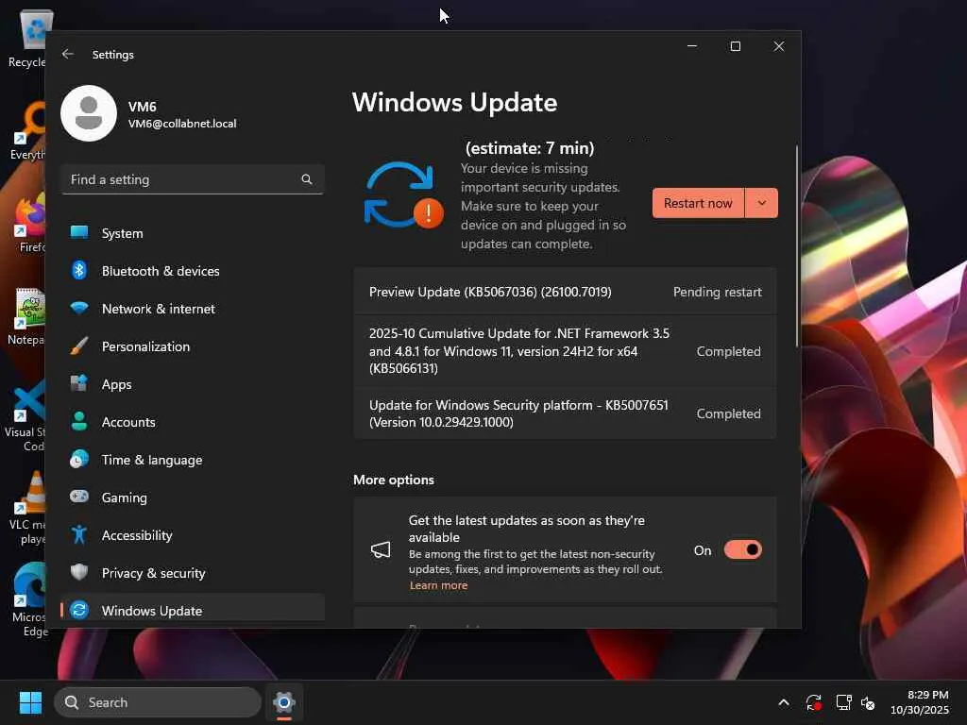Click the back arrow in Settings
The height and width of the screenshot is (725, 967).
68,54
